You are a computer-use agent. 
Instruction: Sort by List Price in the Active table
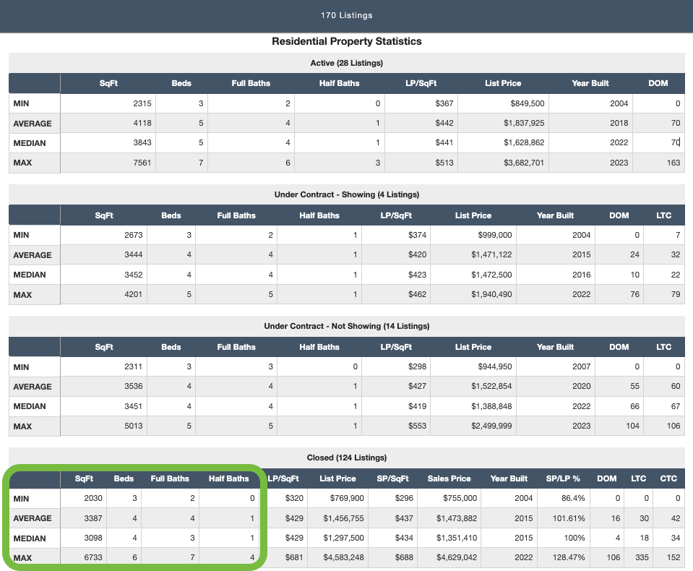click(503, 83)
